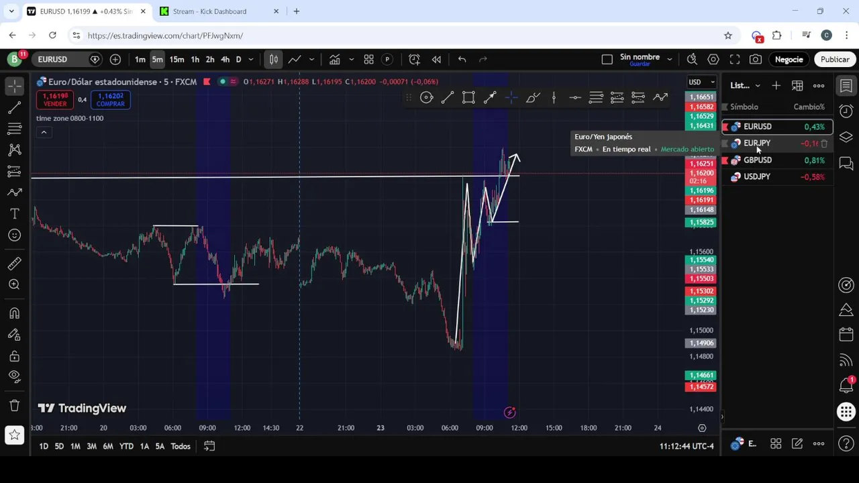The height and width of the screenshot is (483, 859).
Task: Open the Indicators menu icon
Action: 335,59
